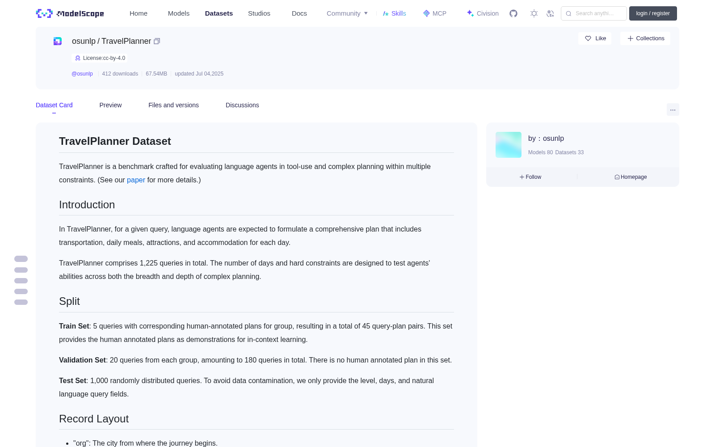This screenshot has height=447, width=715.
Task: Click the 'Models 80' text
Action: point(540,152)
